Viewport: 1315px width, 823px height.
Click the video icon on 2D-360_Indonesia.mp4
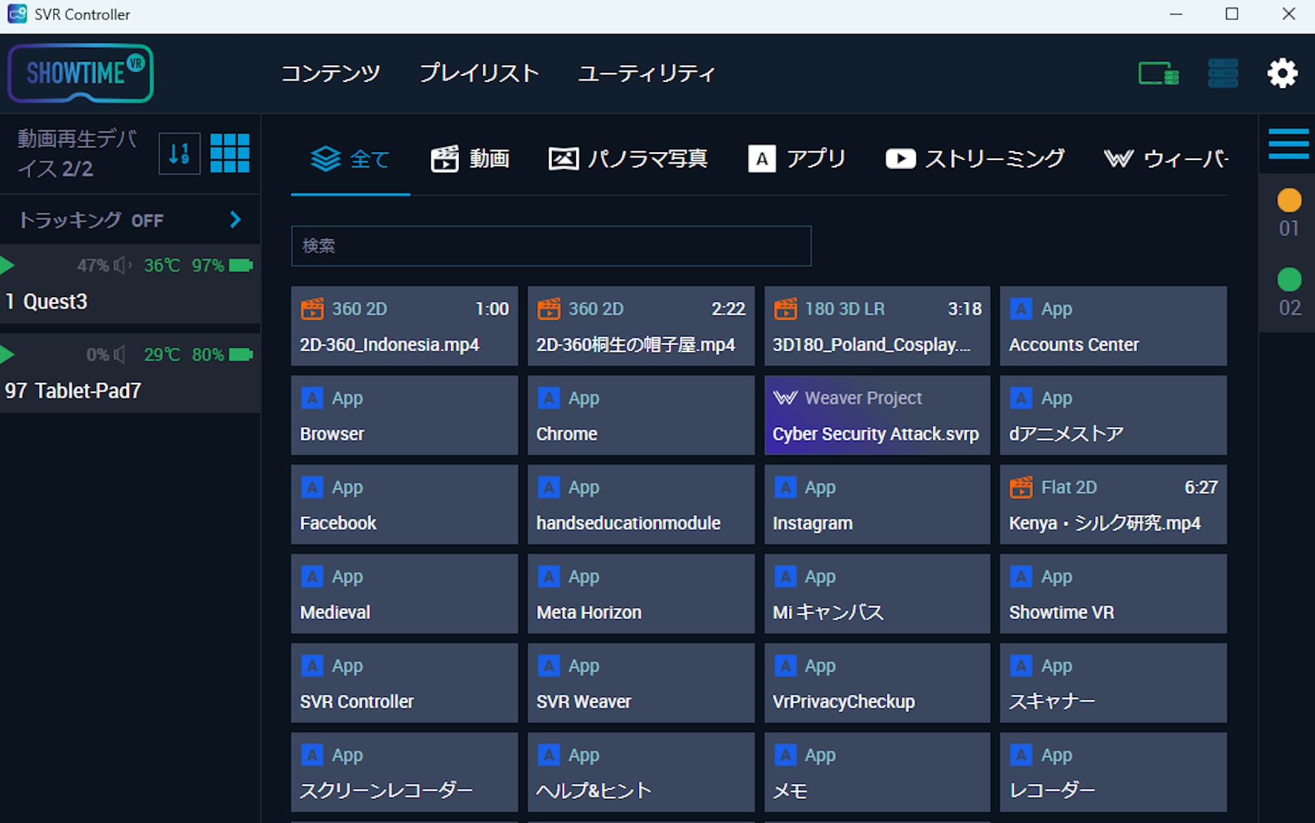coord(312,309)
